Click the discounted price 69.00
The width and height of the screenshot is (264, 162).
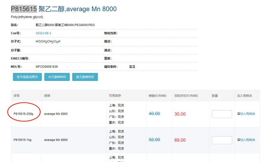coord(180,140)
